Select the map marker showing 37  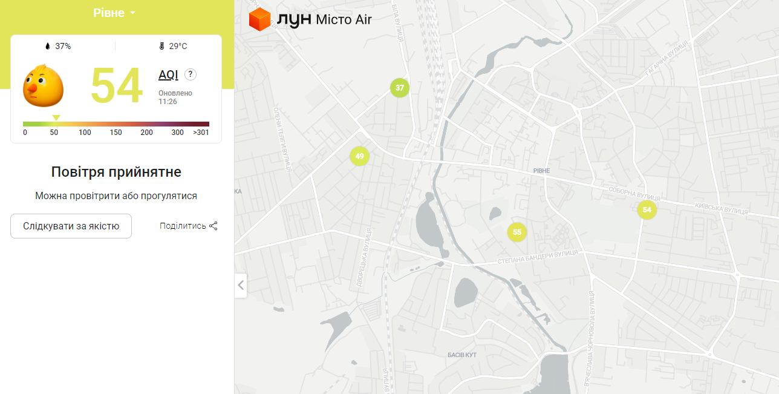point(400,88)
